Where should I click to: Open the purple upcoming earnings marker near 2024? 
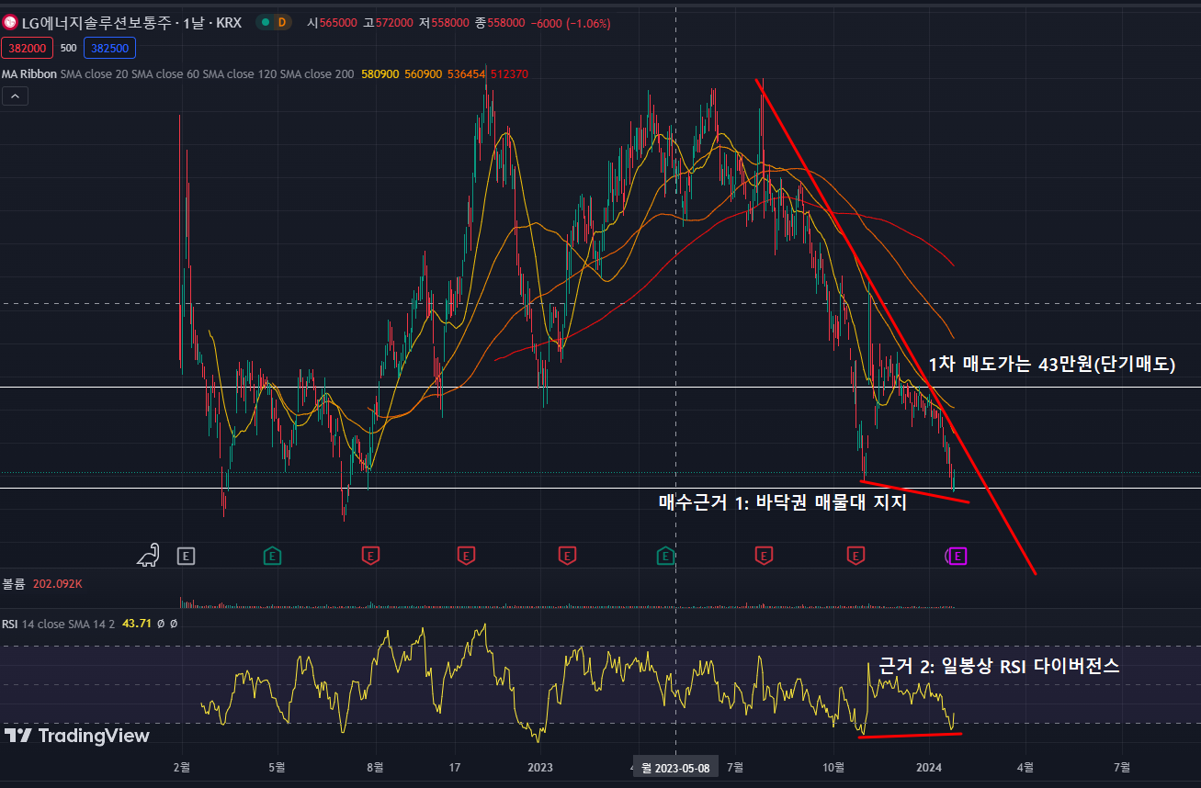[x=957, y=555]
